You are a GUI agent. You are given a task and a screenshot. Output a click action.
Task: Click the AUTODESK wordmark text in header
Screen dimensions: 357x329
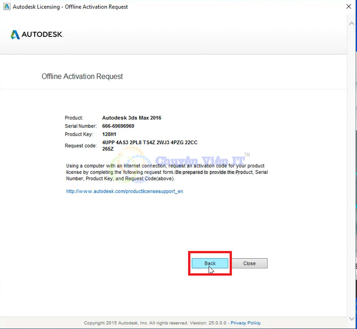click(x=42, y=35)
